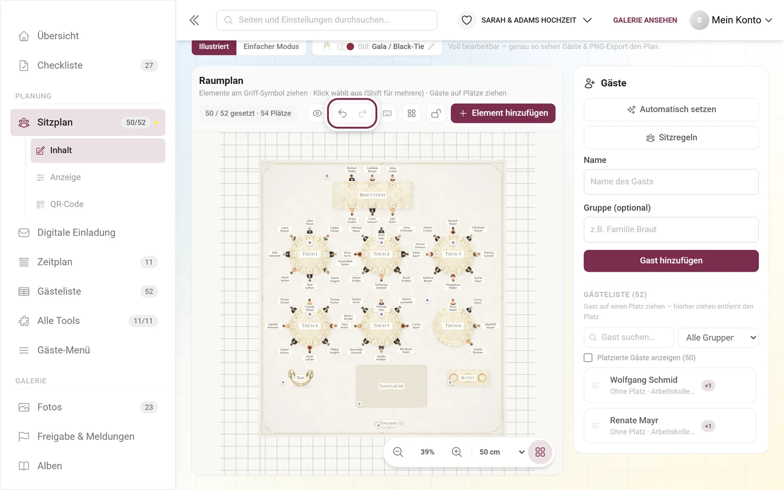Viewport: 784px width, 490px height.
Task: Click the Eingang move handle
Action: click(378, 425)
